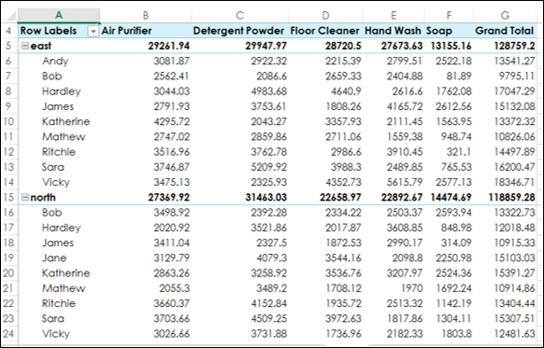Select row 15 header

coord(8,198)
